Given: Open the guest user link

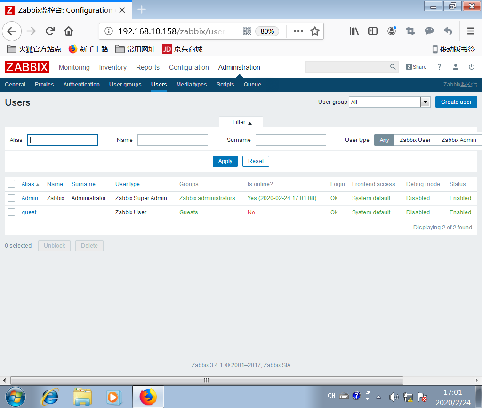Looking at the screenshot, I should pos(29,212).
